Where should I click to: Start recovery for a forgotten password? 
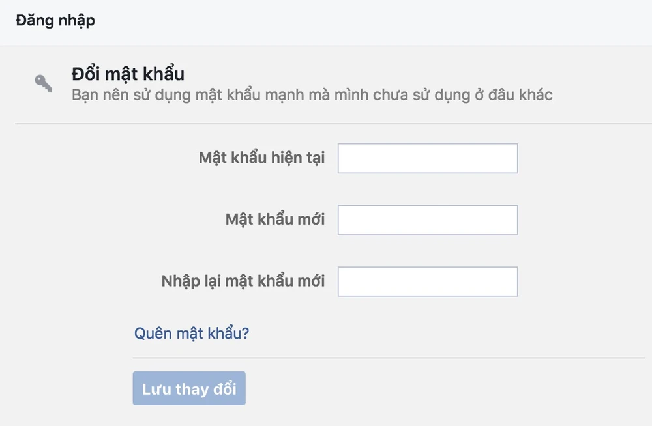[192, 334]
